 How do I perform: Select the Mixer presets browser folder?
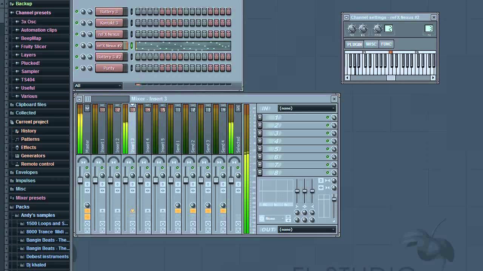(31, 198)
